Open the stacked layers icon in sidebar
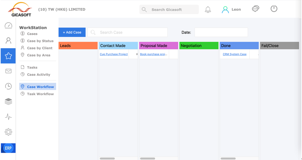 [x=8, y=101]
